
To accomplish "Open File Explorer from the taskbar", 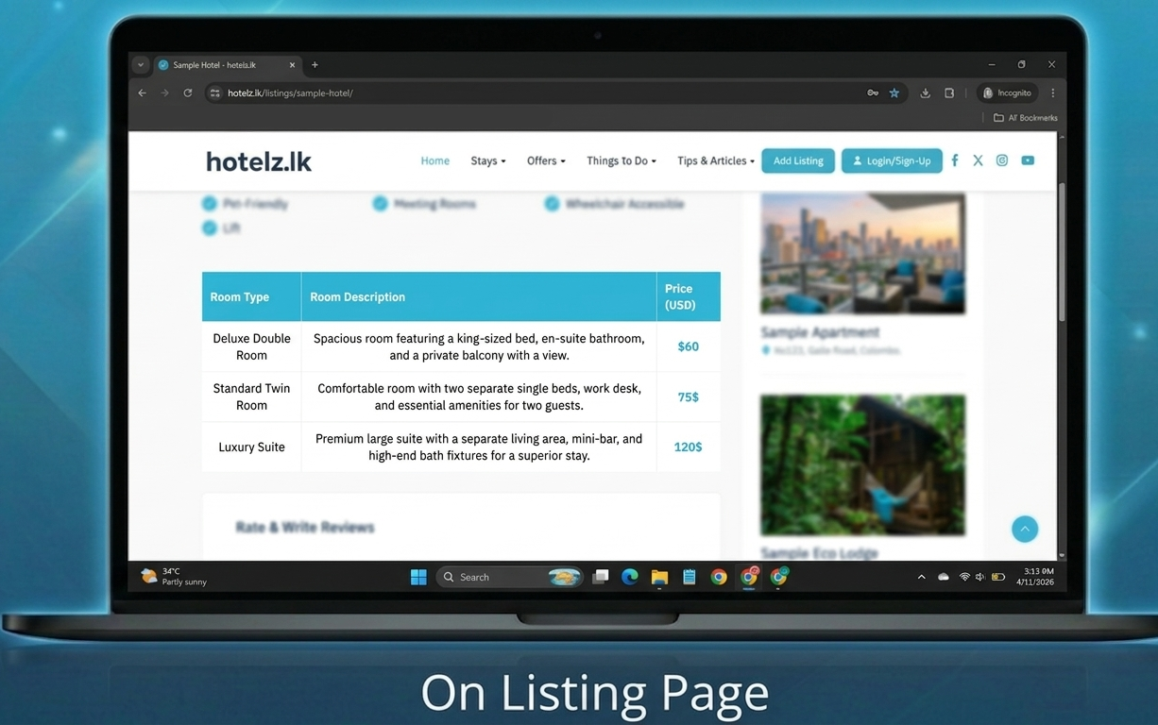I will 659,577.
